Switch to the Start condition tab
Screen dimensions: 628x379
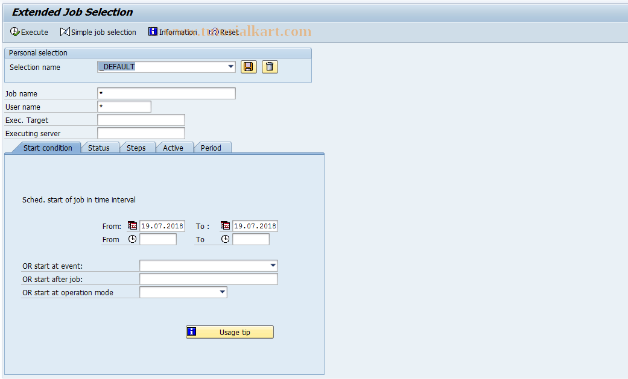tap(47, 148)
